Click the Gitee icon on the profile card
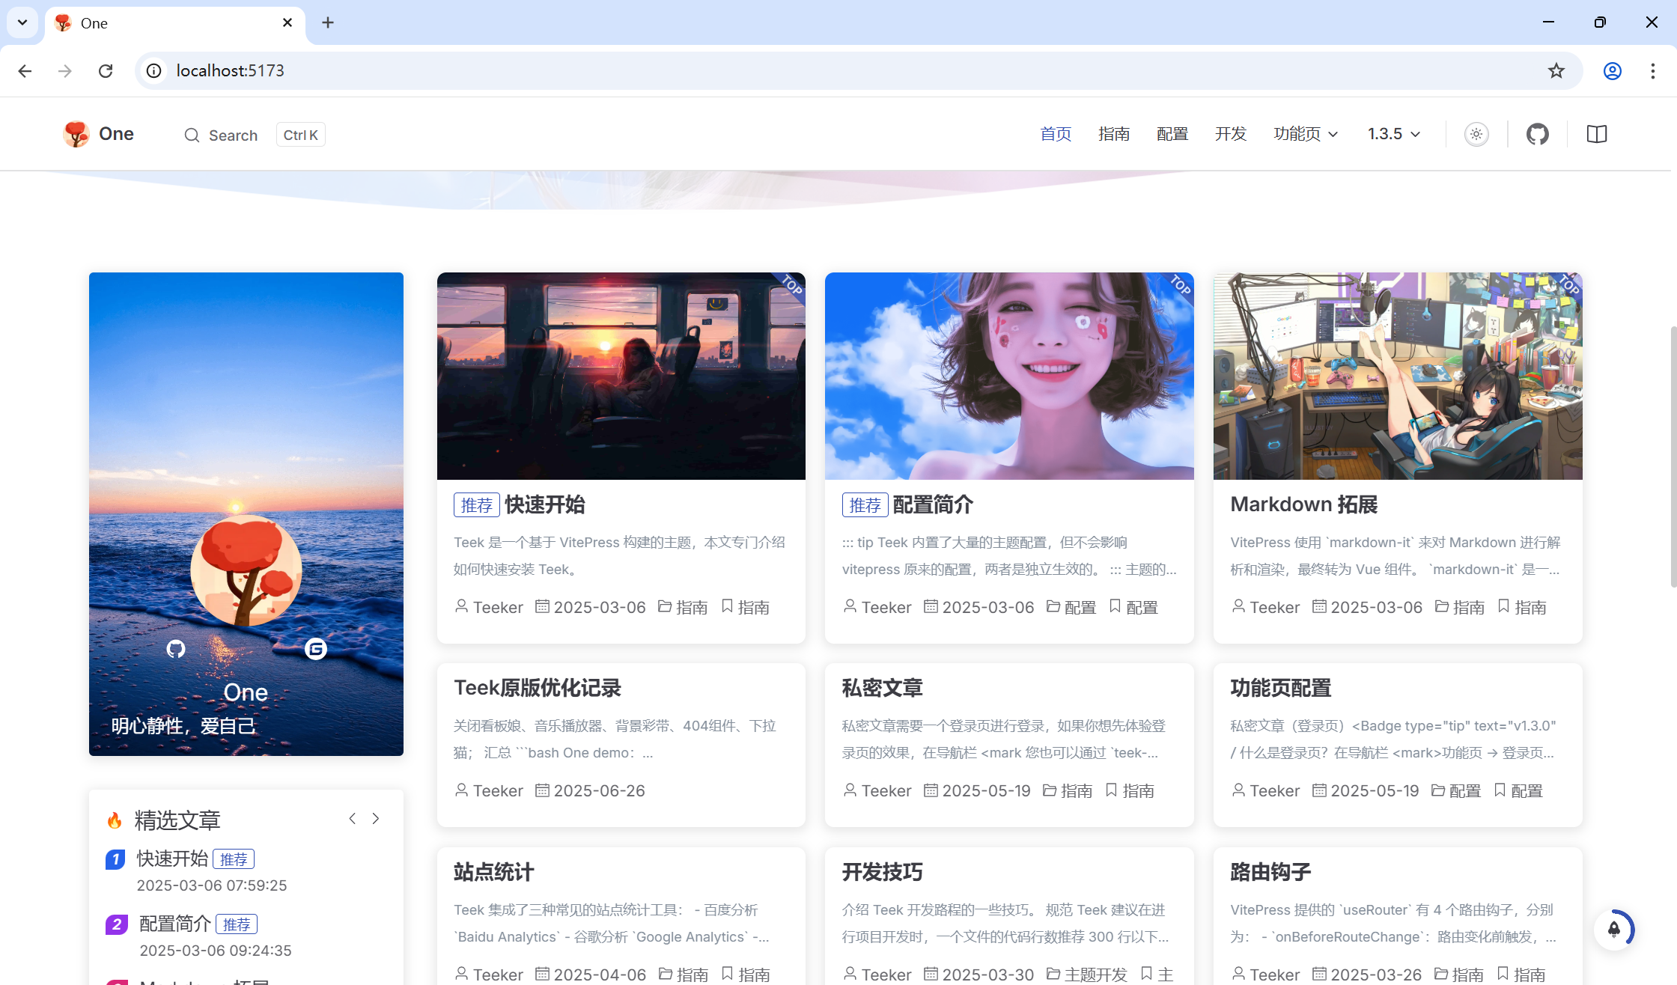 click(316, 649)
